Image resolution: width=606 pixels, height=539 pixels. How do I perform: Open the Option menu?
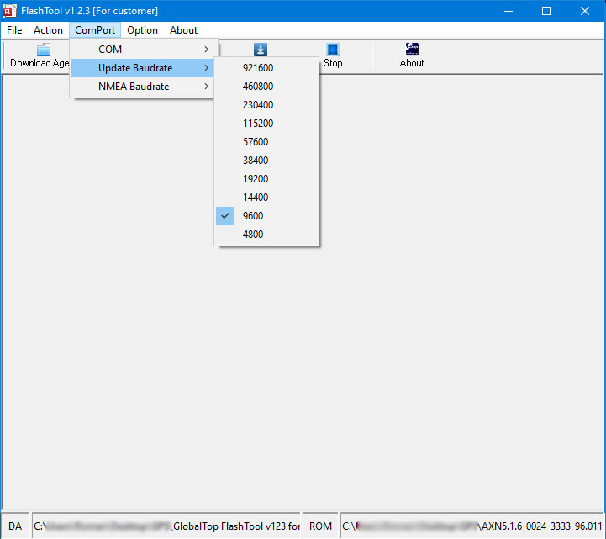(142, 30)
